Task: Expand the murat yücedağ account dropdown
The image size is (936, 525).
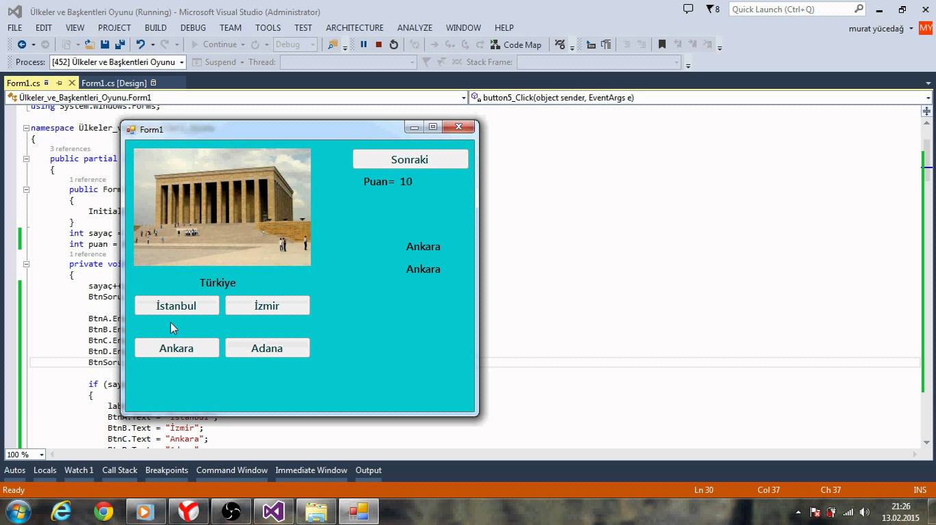Action: [x=911, y=29]
